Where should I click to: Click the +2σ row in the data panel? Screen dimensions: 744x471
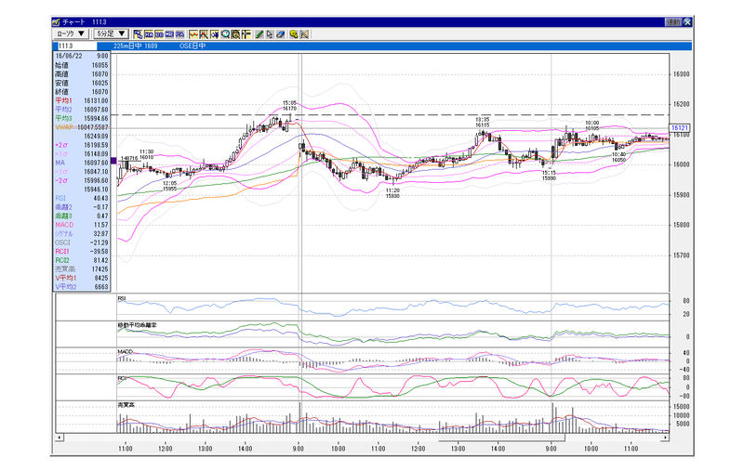pyautogui.click(x=82, y=145)
